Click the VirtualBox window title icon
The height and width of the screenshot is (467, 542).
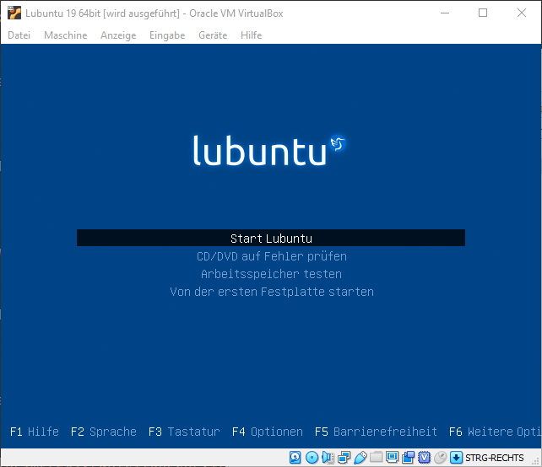pos(14,13)
